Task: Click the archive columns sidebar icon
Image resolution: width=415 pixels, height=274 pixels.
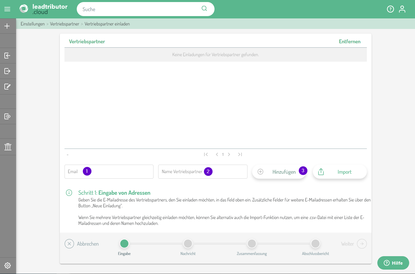Action: (x=8, y=147)
